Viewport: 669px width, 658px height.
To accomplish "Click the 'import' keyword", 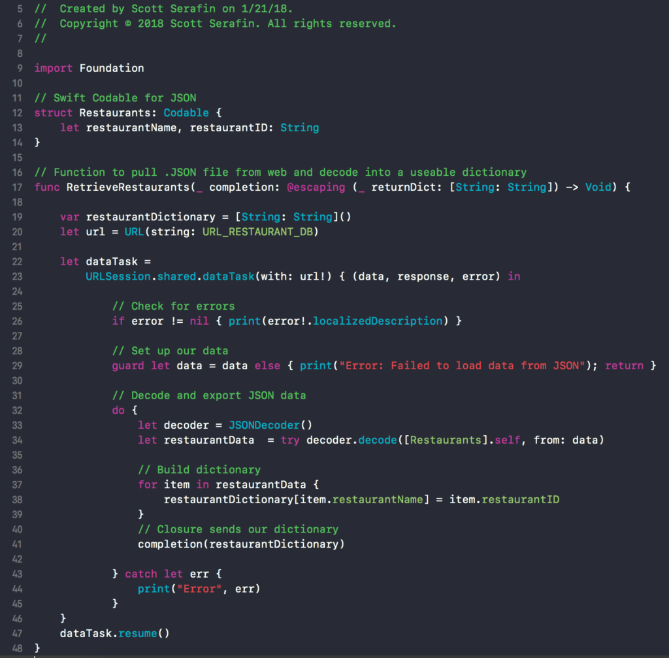I will [x=54, y=68].
